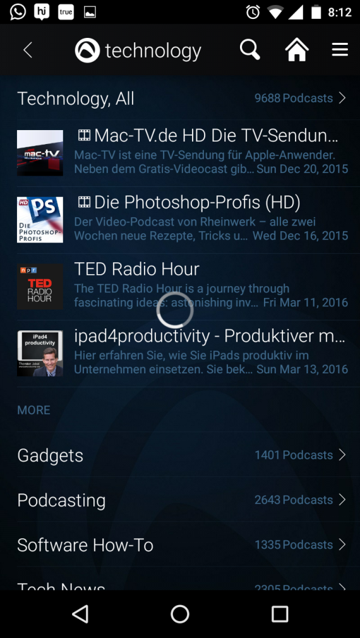Open ipad4productivity podcast title
The height and width of the screenshot is (638, 360).
[210, 336]
